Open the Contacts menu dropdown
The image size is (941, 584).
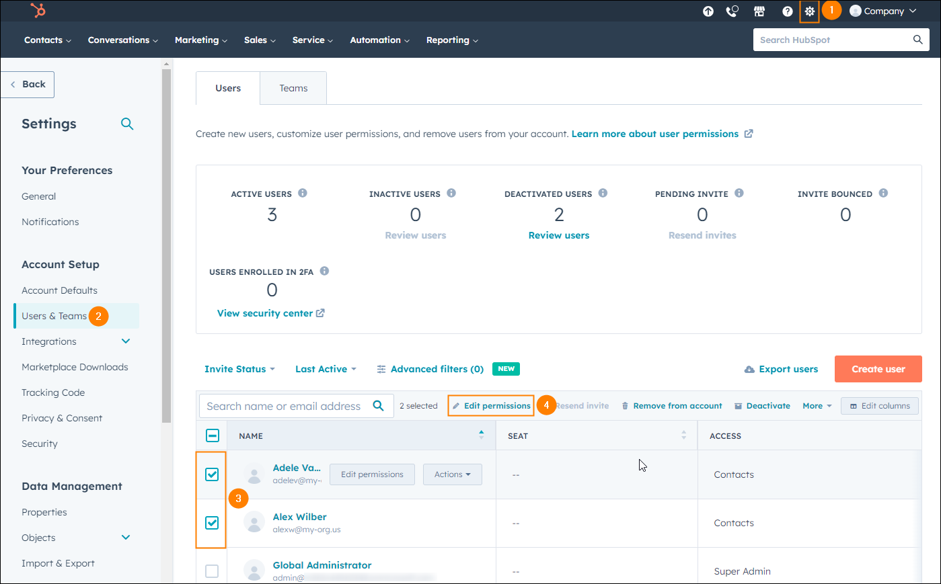coord(47,40)
